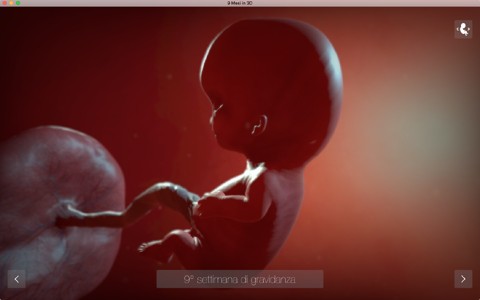Open the fetus rotation view icon

pyautogui.click(x=463, y=29)
